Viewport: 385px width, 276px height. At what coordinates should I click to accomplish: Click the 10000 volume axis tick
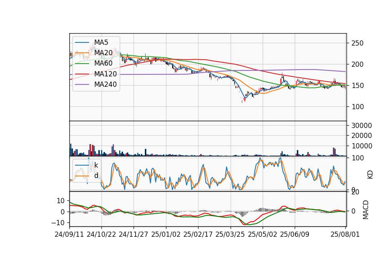point(361,146)
